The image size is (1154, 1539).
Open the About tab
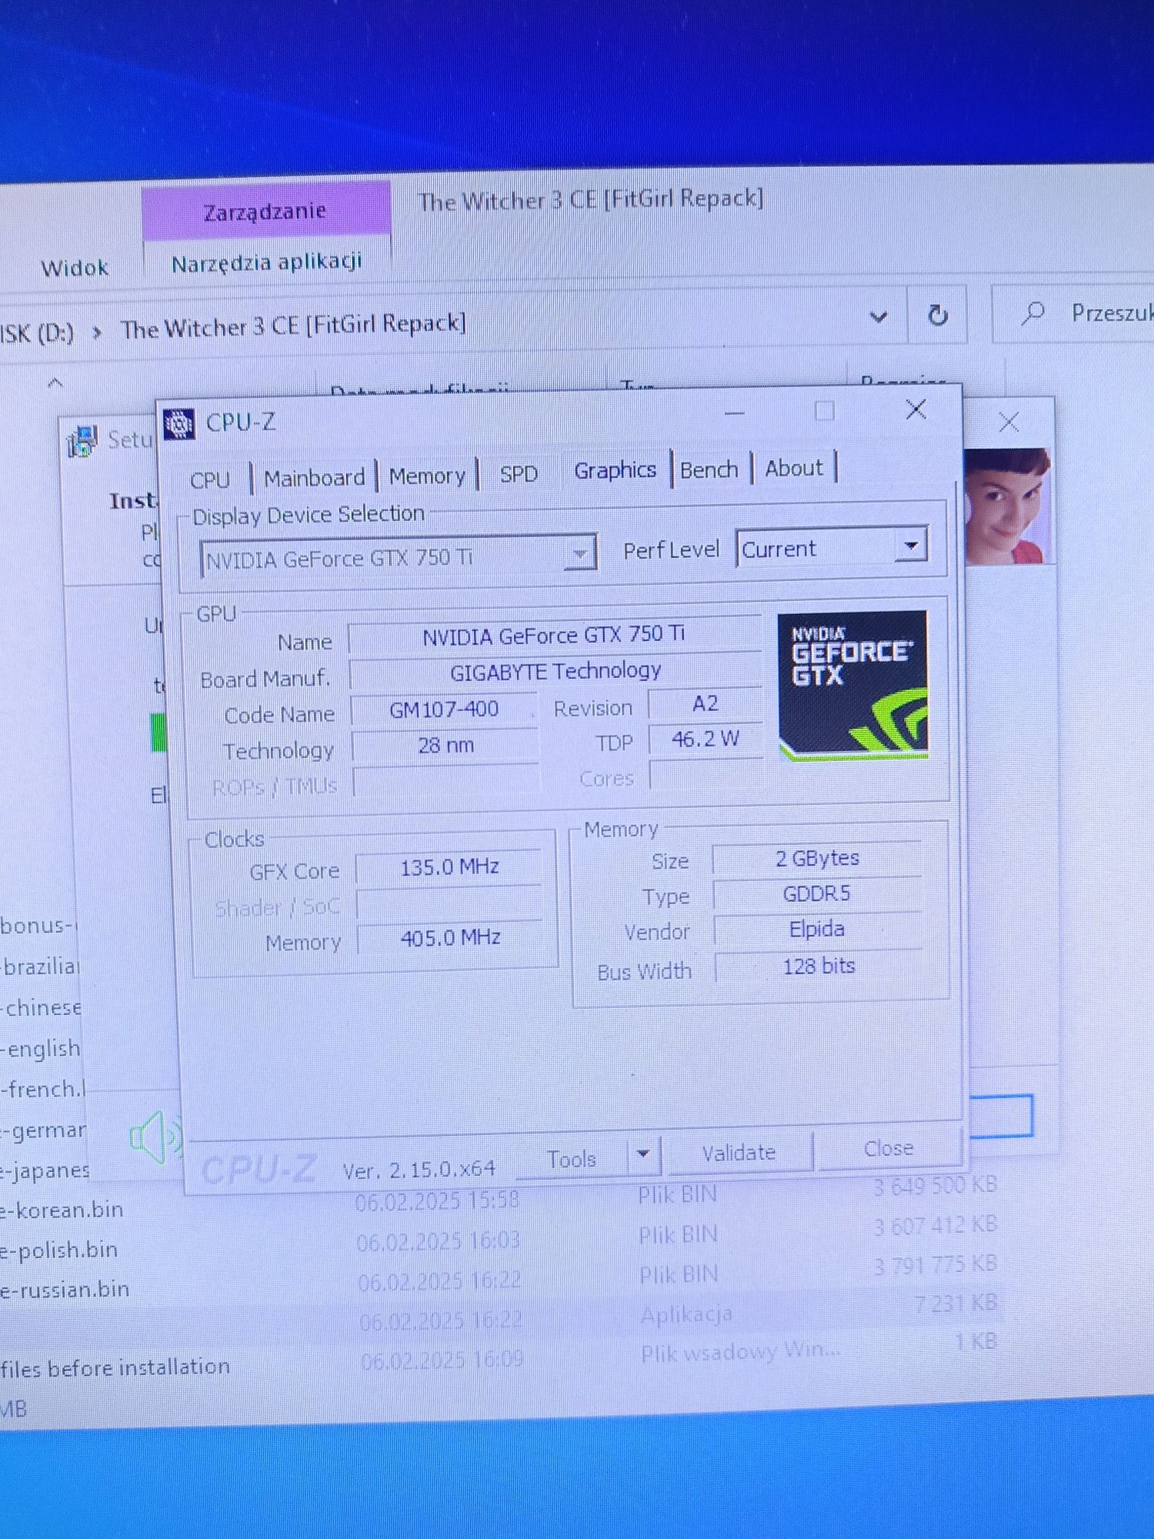click(794, 468)
